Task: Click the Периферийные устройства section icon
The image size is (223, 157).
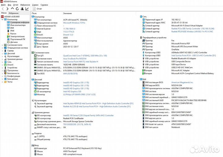Action: coord(141,38)
